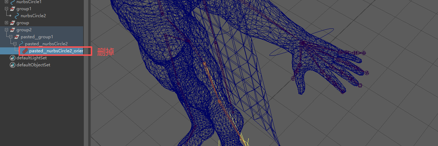
Task: Select the pasted__nurbsCircle2 label
Action: coord(46,44)
